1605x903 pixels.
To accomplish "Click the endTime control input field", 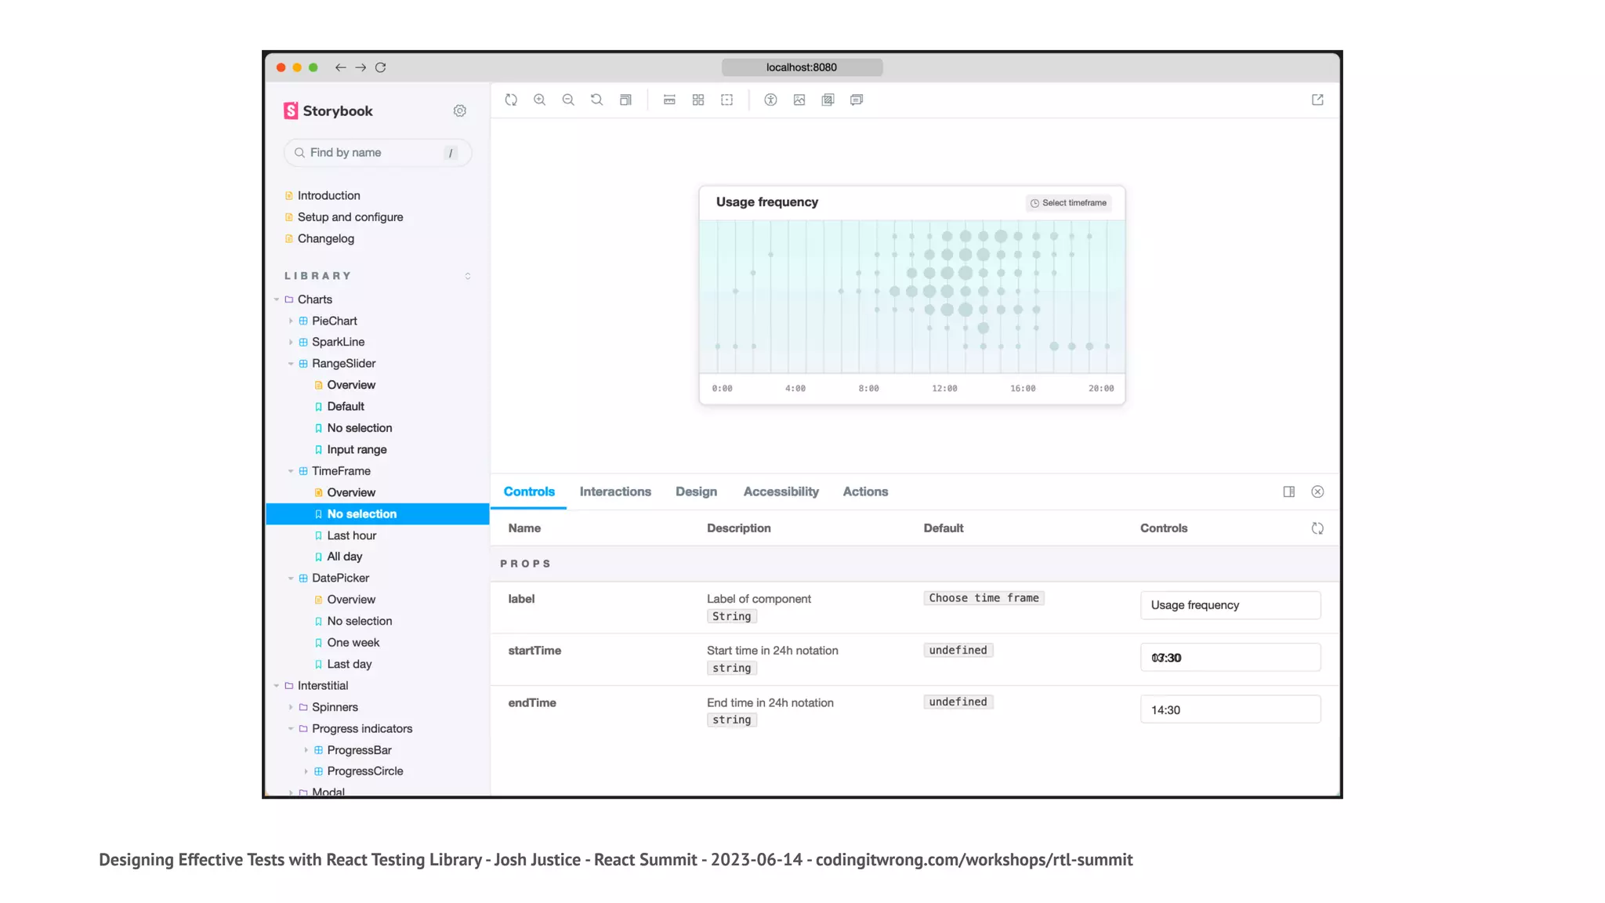I will pyautogui.click(x=1230, y=709).
